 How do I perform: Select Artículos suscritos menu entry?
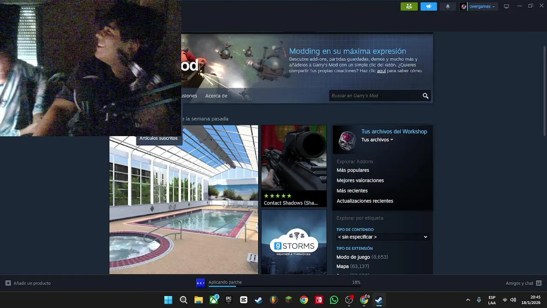tap(159, 139)
